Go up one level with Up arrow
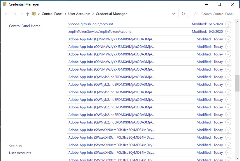Image resolution: width=240 pixels, height=161 pixels. [x=28, y=14]
